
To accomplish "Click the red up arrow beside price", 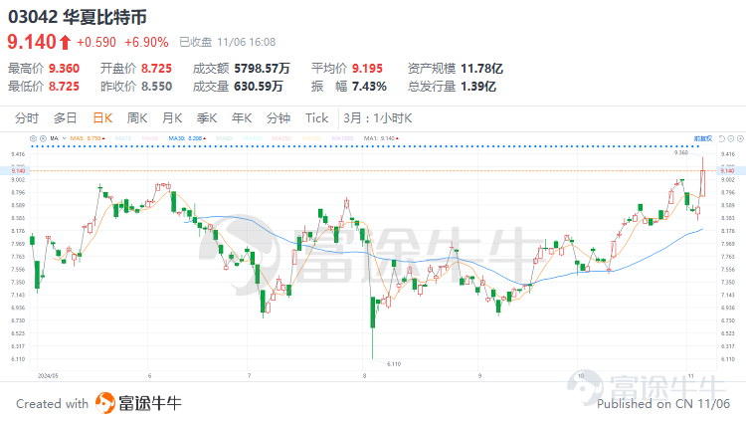I will (x=66, y=43).
